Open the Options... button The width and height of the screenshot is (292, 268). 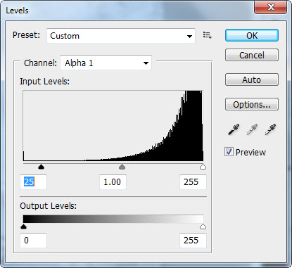252,104
